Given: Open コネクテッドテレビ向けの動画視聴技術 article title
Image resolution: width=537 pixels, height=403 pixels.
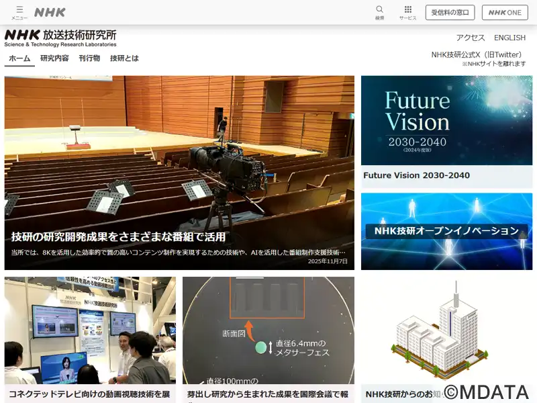Looking at the screenshot, I should point(89,394).
